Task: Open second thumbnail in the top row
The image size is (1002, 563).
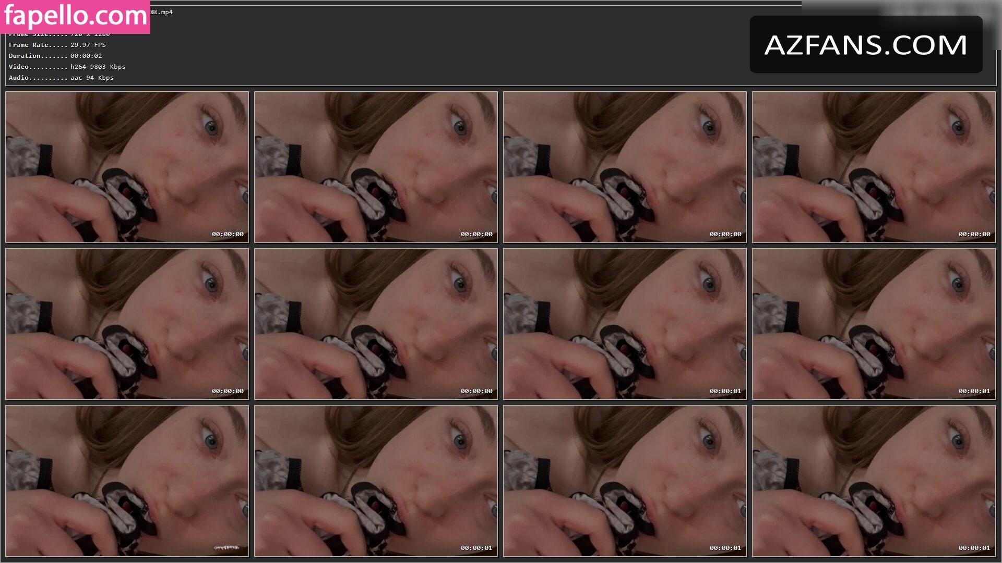Action: click(x=376, y=167)
